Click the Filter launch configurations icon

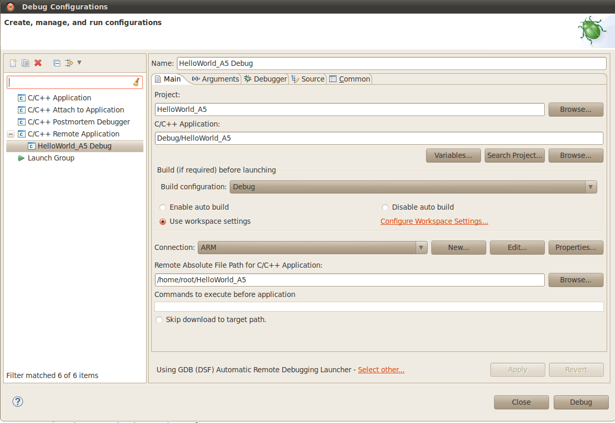(x=69, y=63)
